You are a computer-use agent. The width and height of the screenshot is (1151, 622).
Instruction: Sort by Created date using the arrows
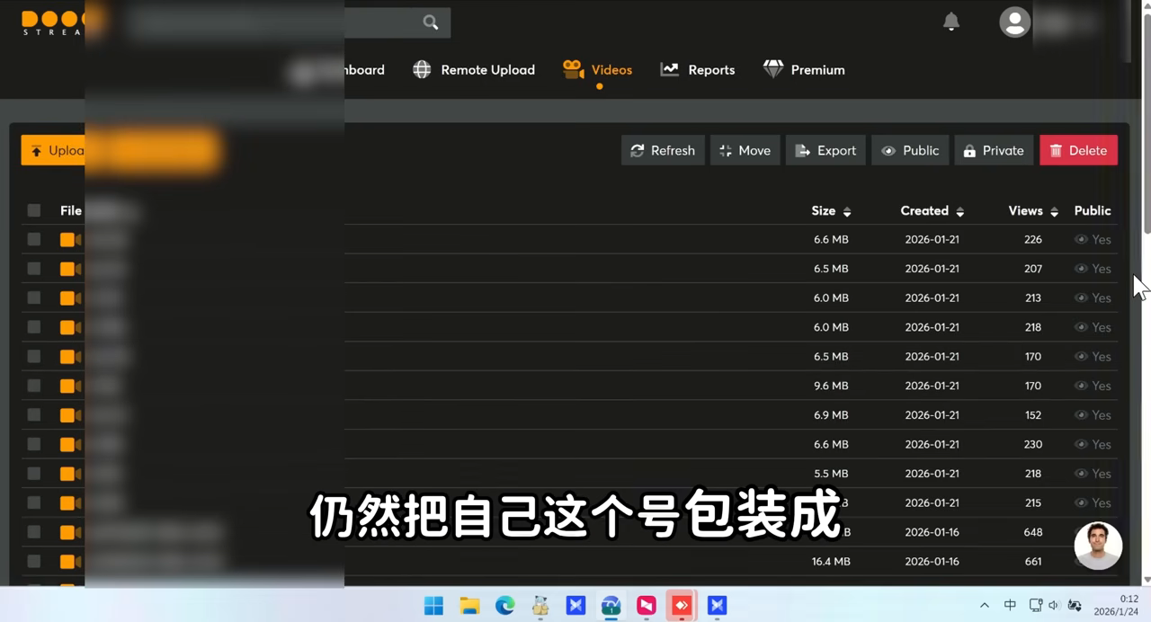point(959,211)
